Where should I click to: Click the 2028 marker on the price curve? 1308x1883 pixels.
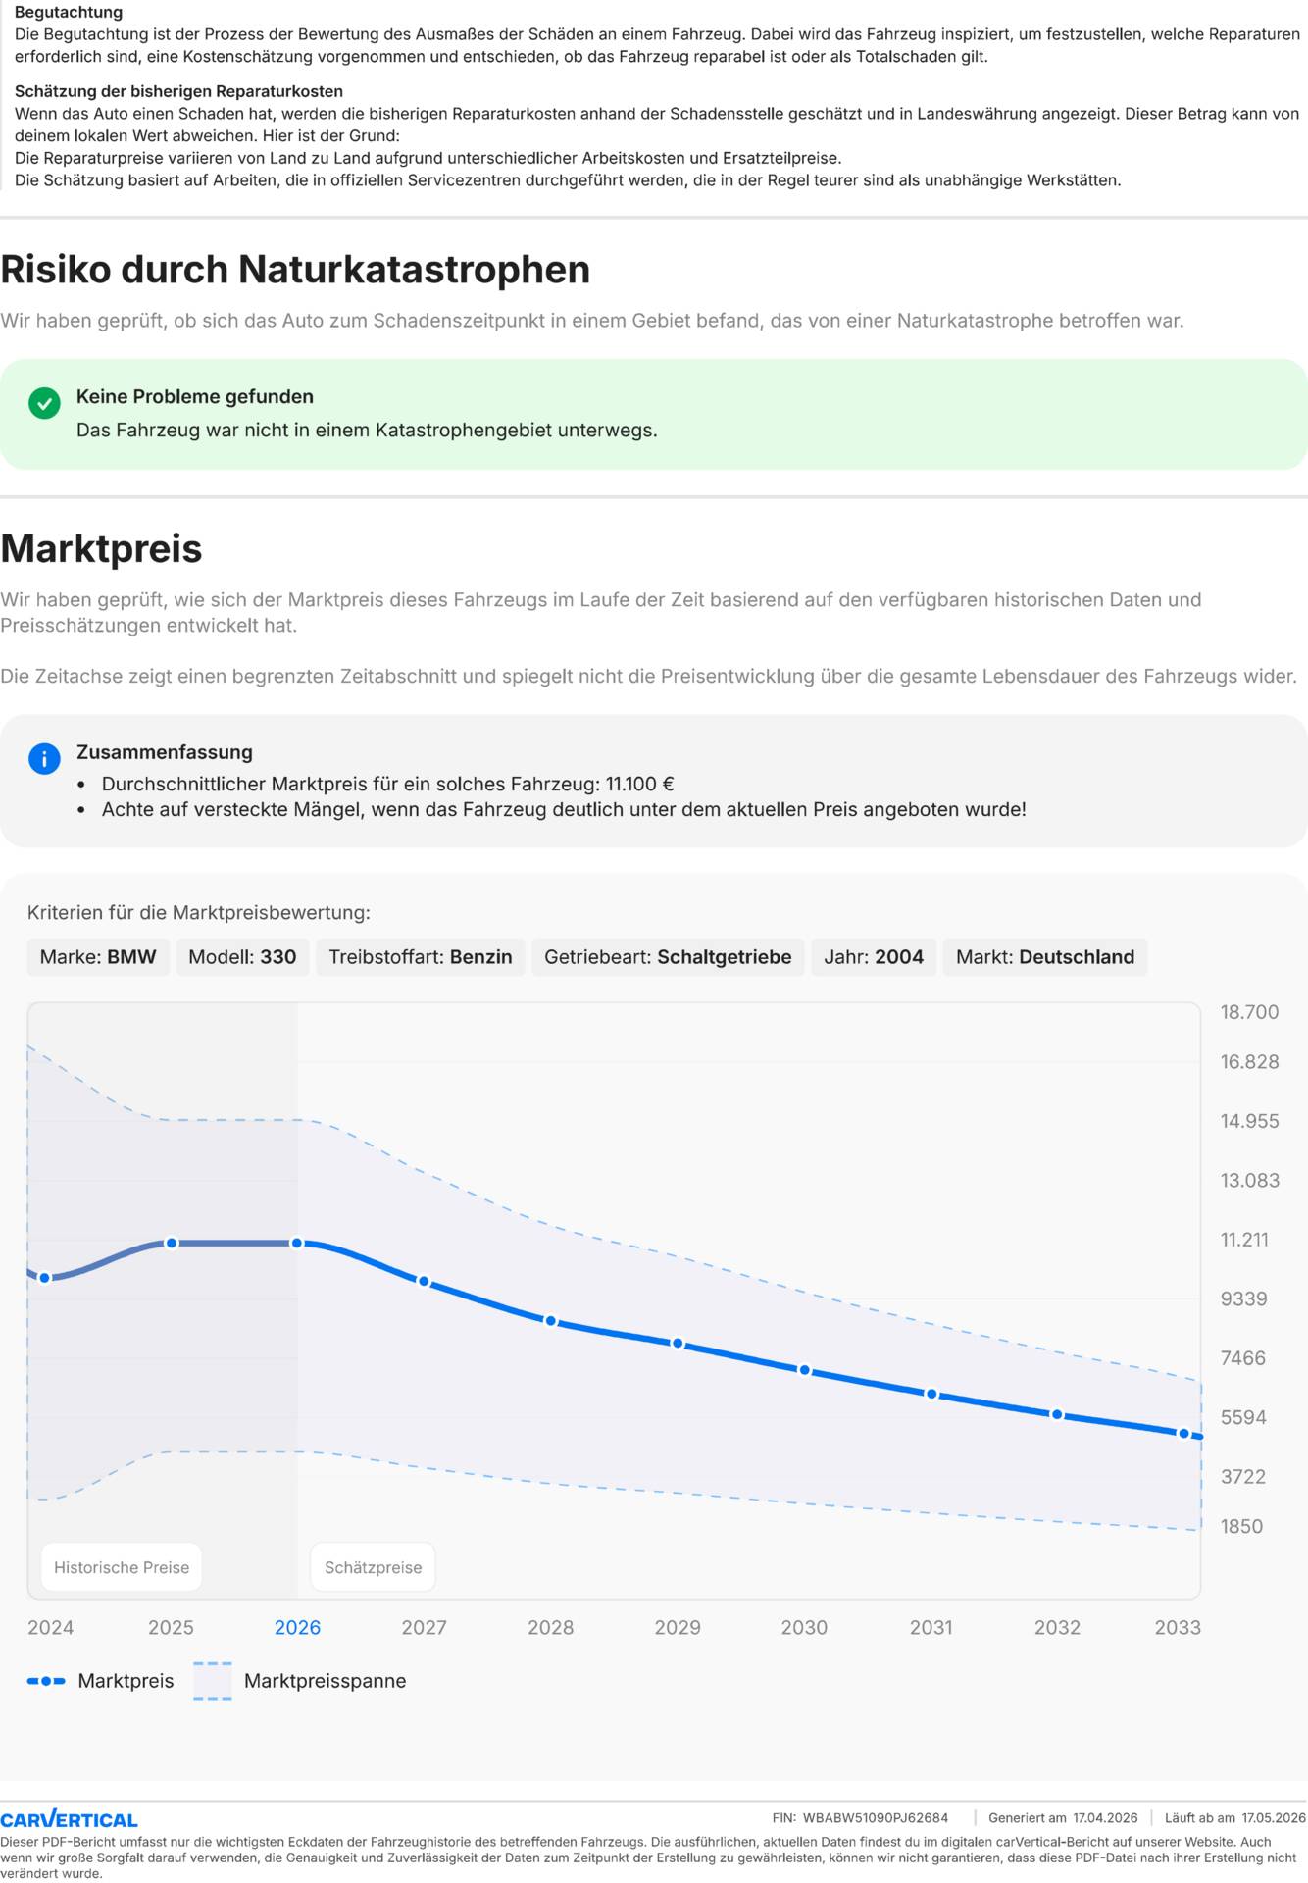click(x=551, y=1321)
